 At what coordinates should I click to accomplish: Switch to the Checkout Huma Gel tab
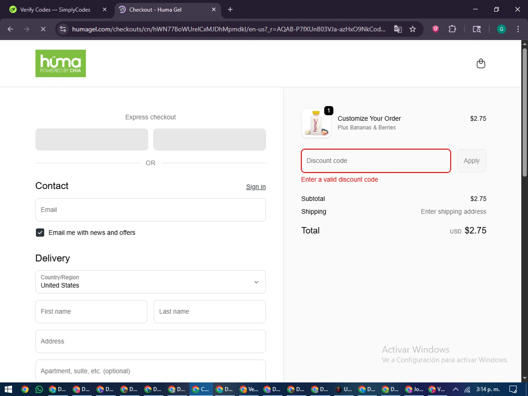[x=168, y=10]
